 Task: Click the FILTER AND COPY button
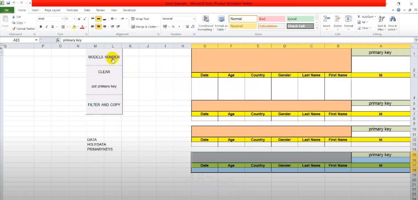(104, 105)
